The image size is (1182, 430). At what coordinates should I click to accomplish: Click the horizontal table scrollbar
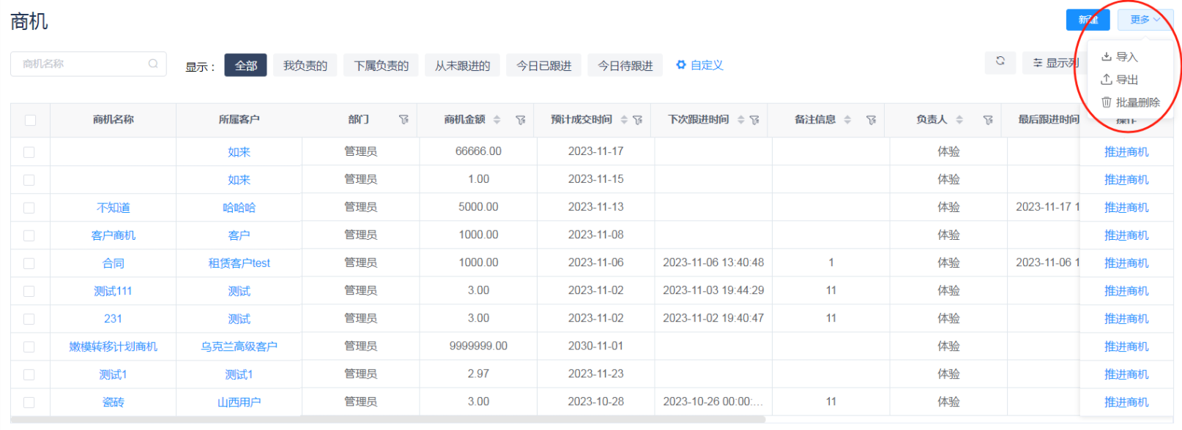pyautogui.click(x=388, y=420)
